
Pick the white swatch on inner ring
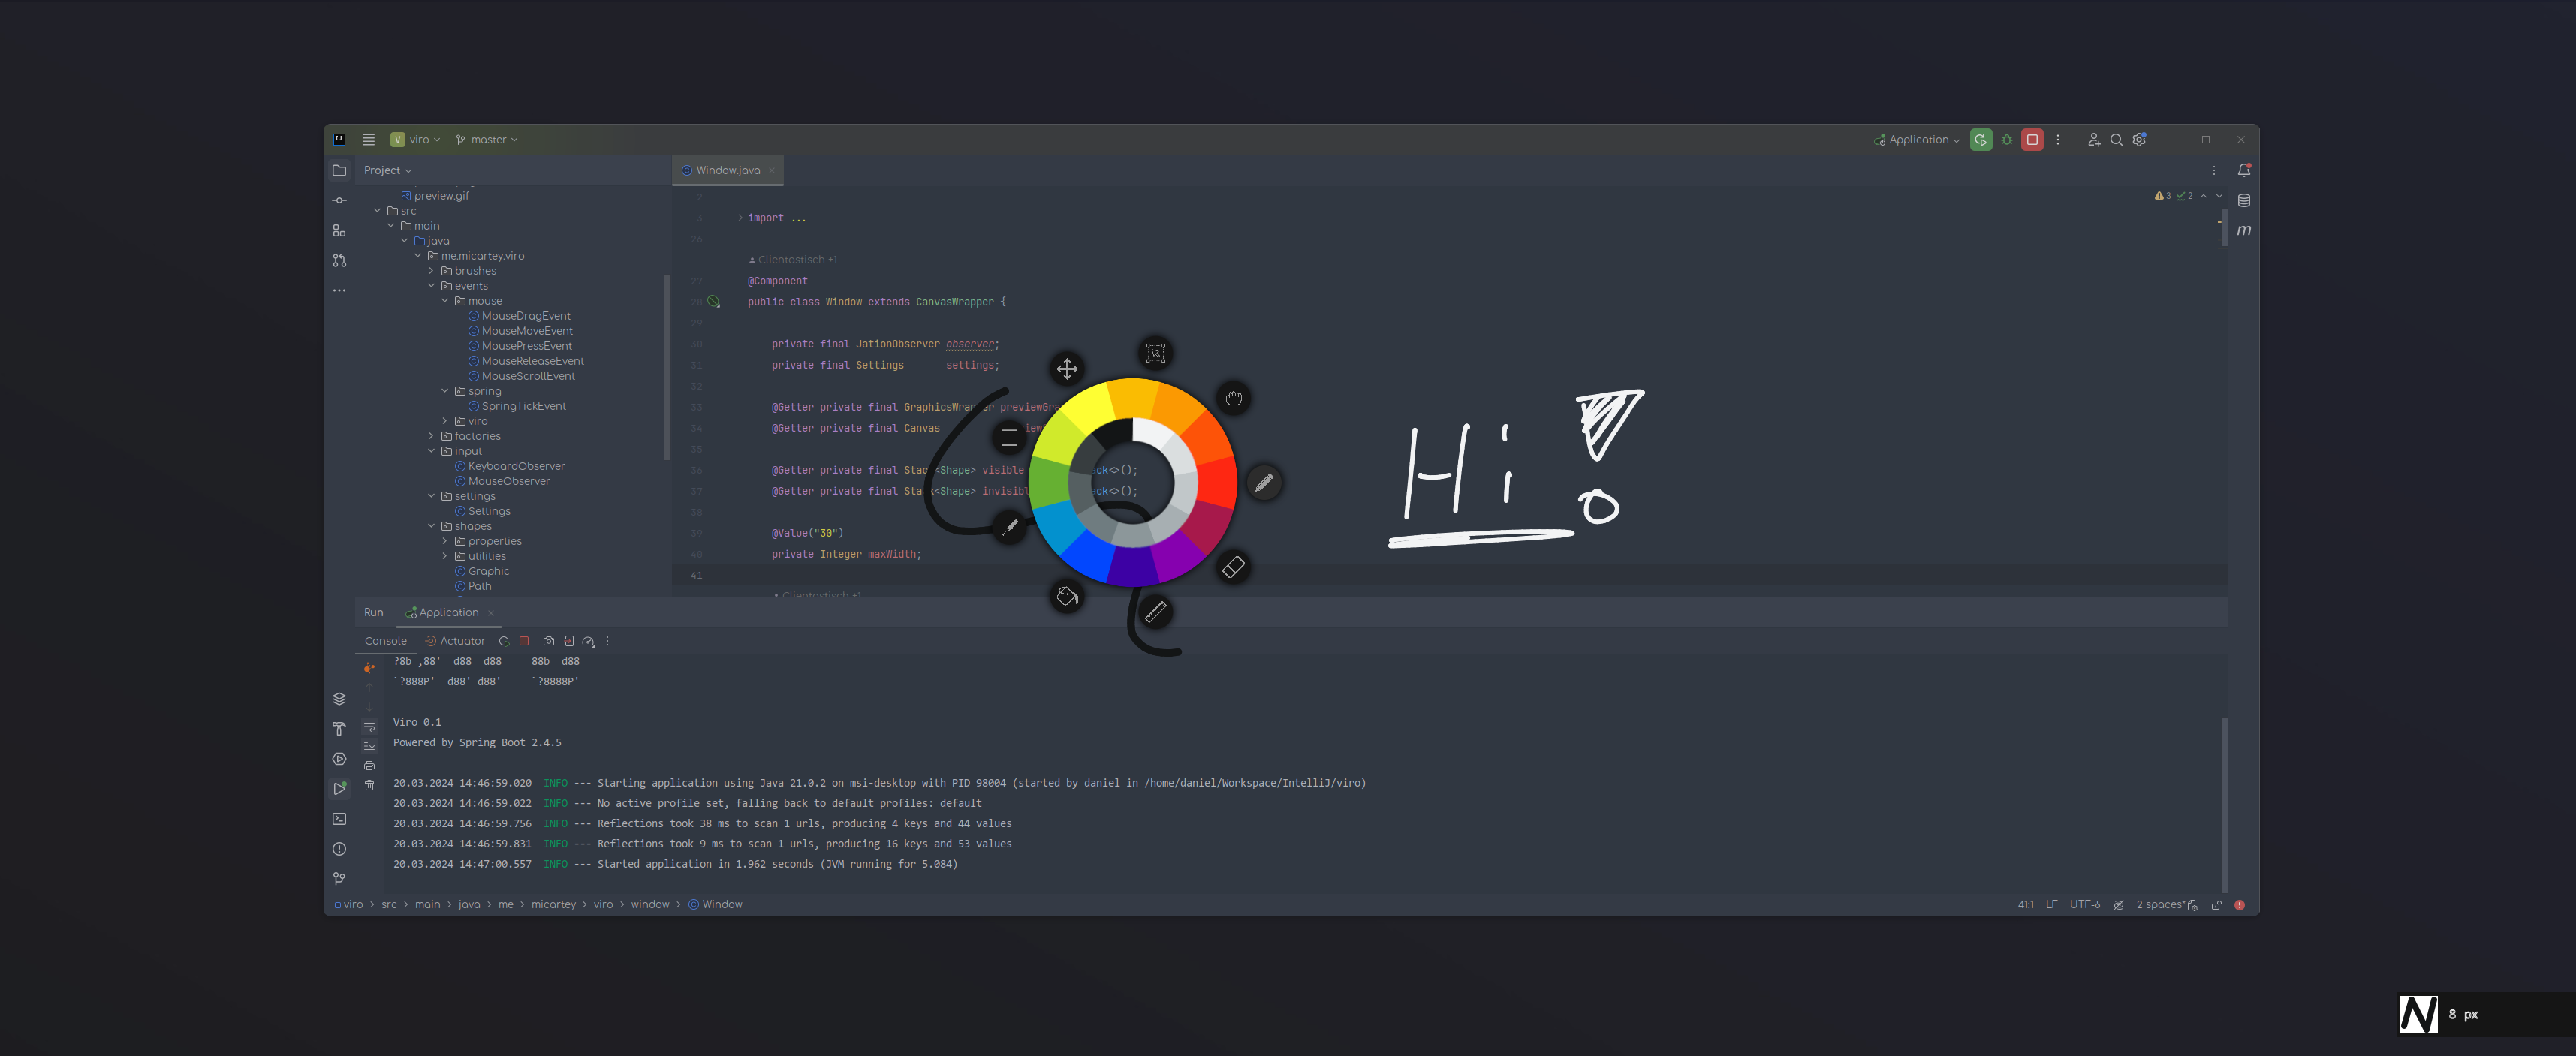[x=1152, y=432]
